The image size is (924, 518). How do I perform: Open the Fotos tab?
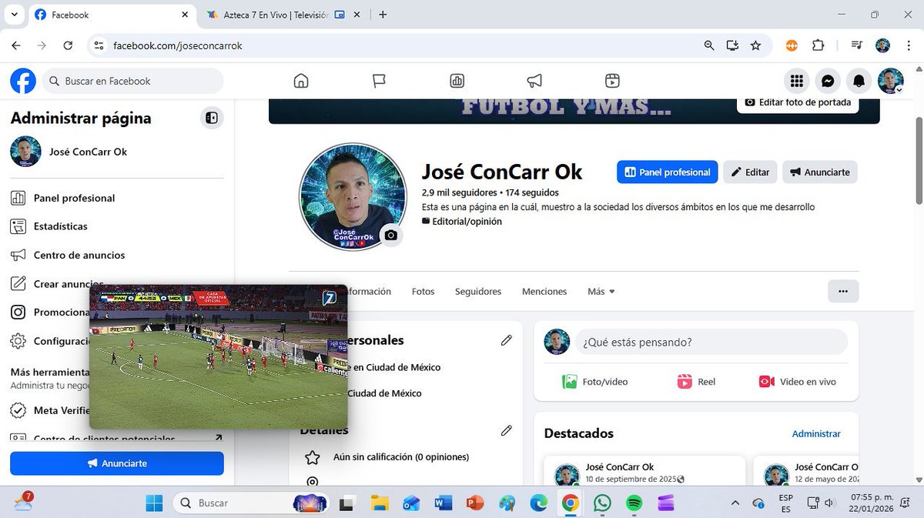coord(423,292)
